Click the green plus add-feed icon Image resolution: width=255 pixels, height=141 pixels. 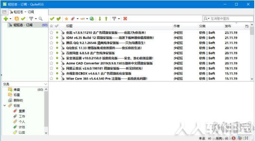6,19
